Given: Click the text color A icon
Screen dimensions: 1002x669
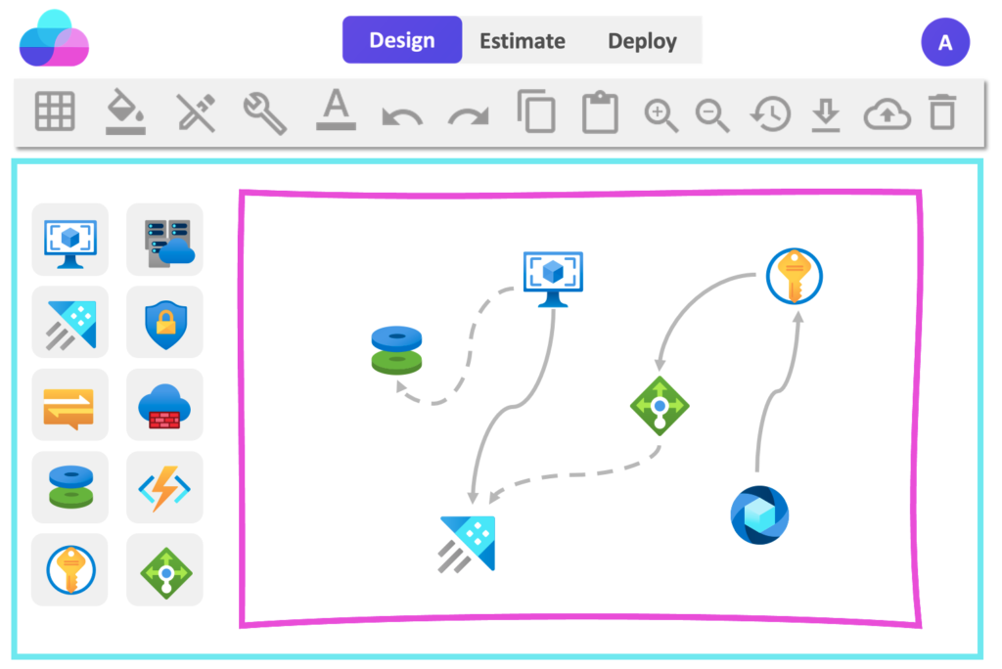Looking at the screenshot, I should tap(337, 110).
